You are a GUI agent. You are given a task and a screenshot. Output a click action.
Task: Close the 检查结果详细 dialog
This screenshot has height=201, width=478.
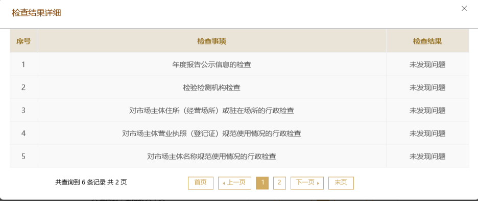point(464,9)
